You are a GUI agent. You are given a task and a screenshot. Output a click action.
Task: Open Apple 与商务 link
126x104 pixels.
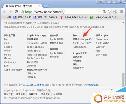tap(56, 53)
